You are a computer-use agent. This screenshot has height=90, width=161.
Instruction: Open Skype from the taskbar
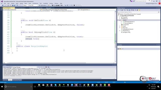pyautogui.click(x=56, y=85)
